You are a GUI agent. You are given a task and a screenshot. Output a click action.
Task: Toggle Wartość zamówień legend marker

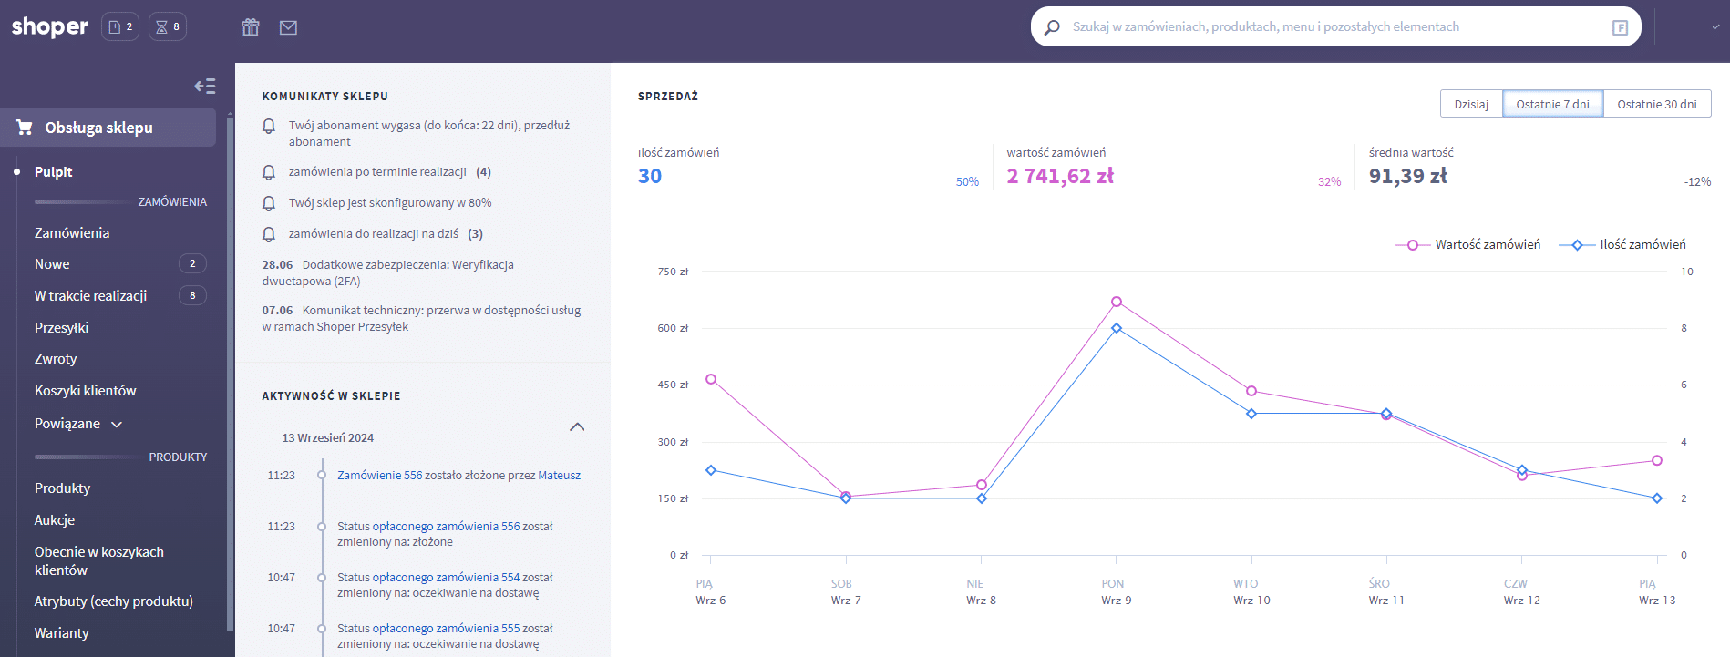(x=1412, y=245)
